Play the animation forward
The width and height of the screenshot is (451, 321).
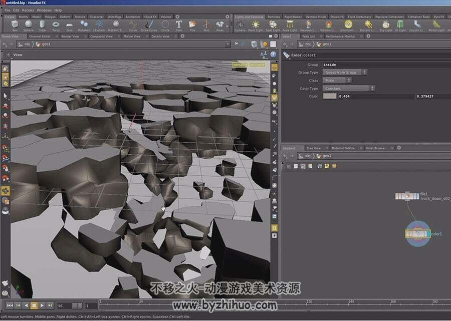point(42,305)
